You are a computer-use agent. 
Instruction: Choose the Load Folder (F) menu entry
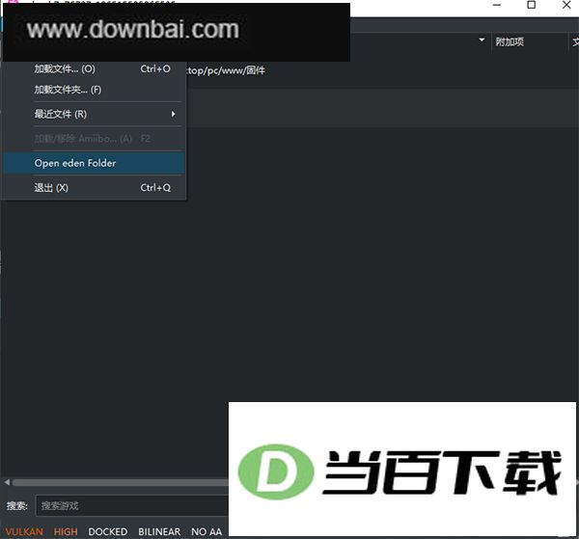(95, 90)
